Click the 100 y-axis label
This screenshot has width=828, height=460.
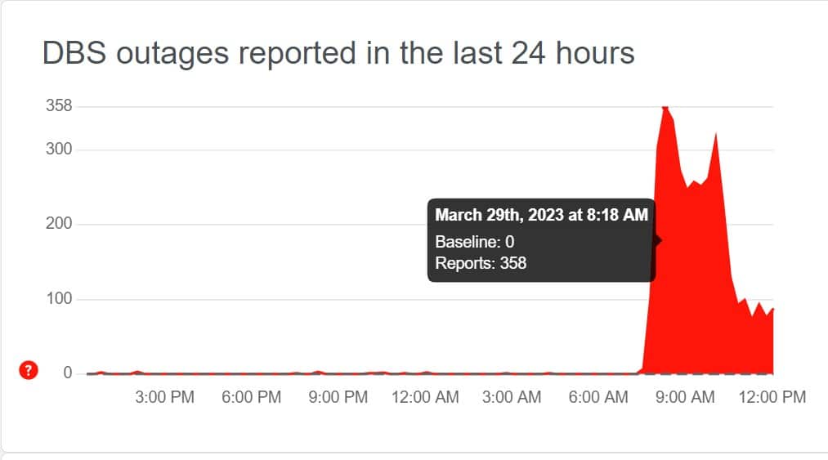pos(59,298)
